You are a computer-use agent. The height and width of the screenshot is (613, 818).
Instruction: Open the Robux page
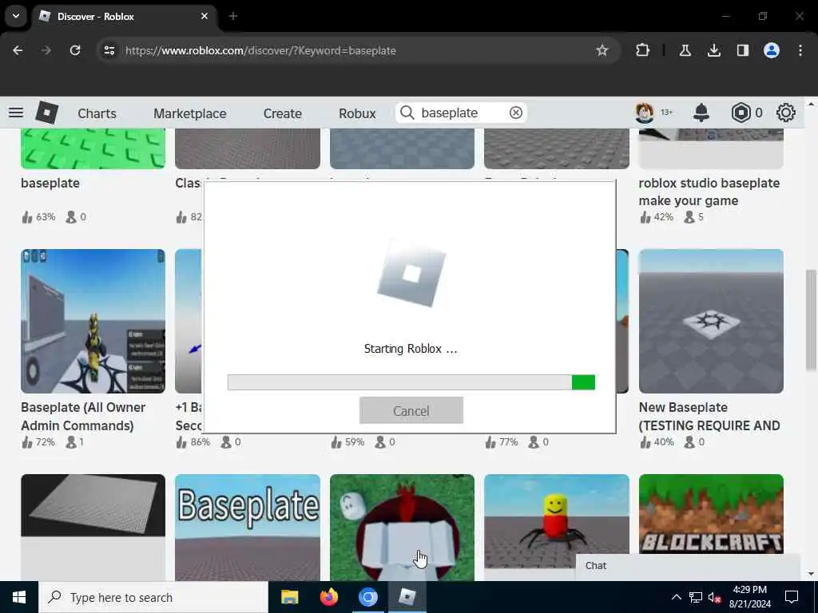point(357,113)
